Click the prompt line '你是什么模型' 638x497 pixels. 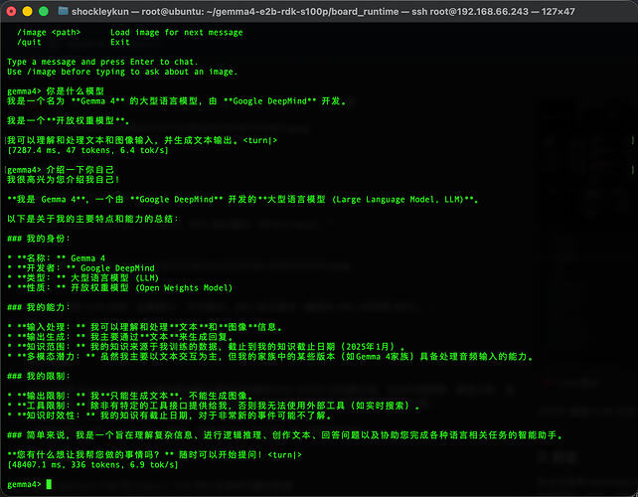[x=56, y=91]
